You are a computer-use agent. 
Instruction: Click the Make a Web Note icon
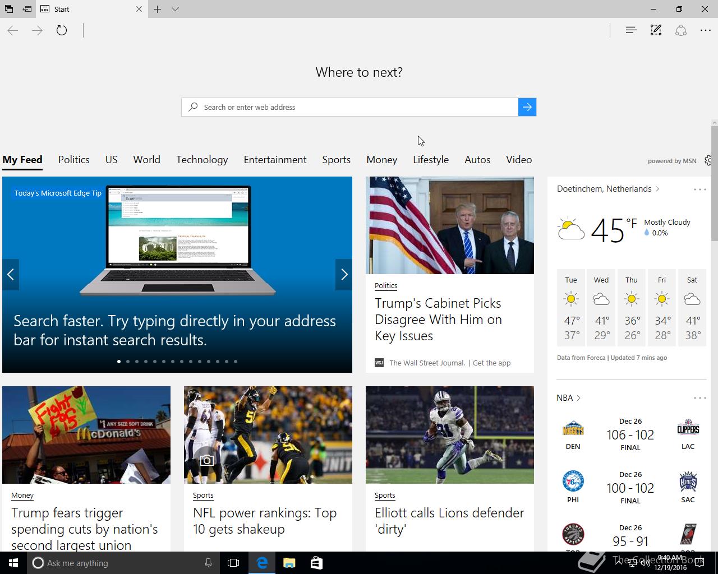656,30
